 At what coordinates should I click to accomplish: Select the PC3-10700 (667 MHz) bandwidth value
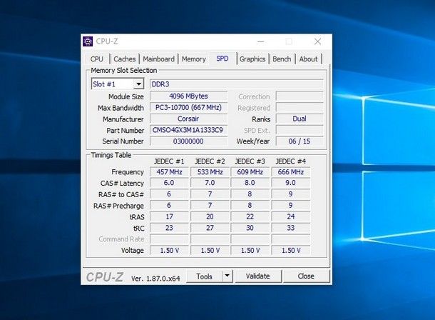(188, 107)
